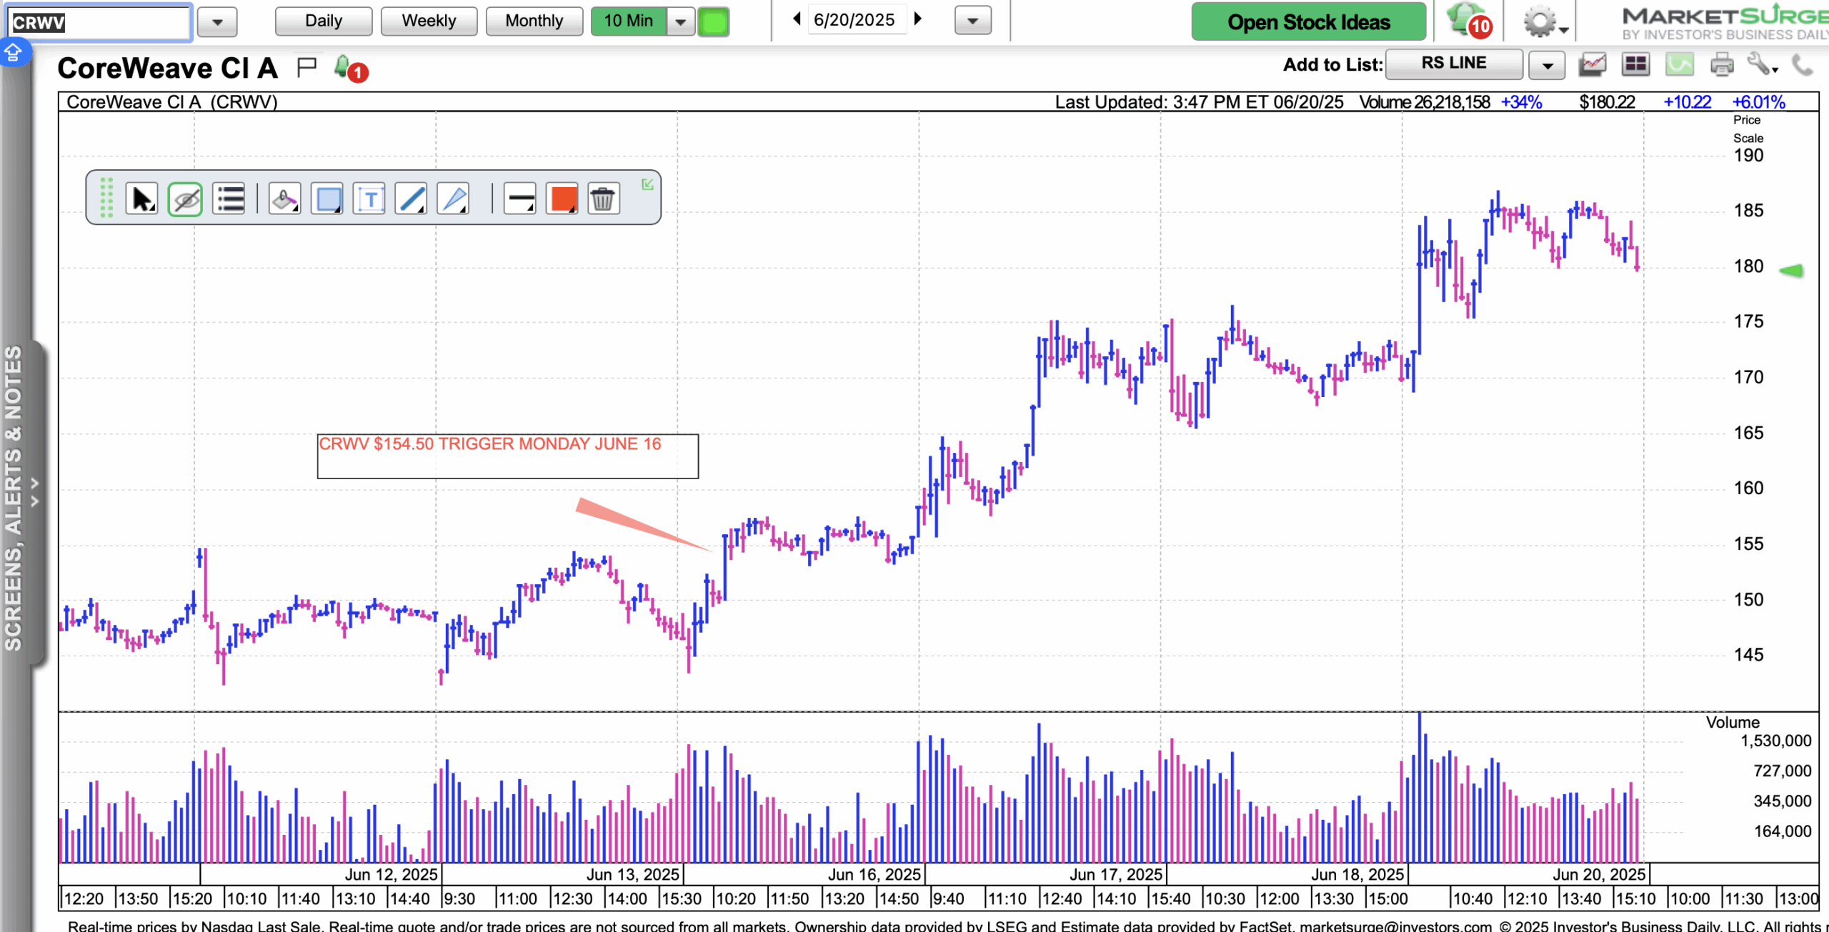The width and height of the screenshot is (1829, 932).
Task: Open the orange-red drawing color swatch
Action: (562, 199)
